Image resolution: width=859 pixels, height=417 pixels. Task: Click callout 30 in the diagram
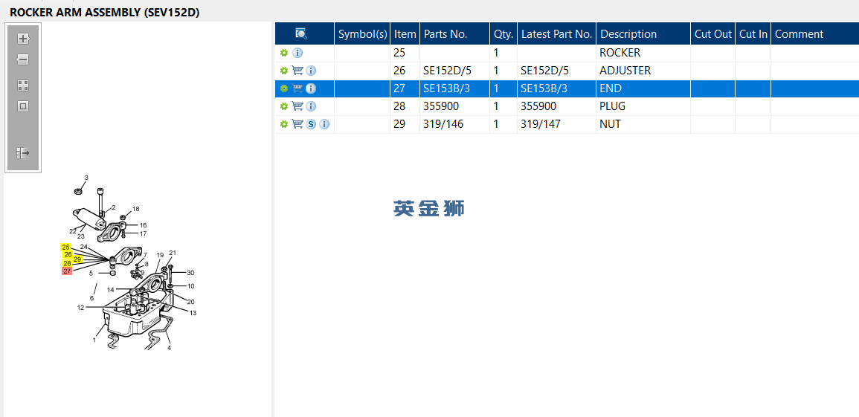pyautogui.click(x=190, y=273)
